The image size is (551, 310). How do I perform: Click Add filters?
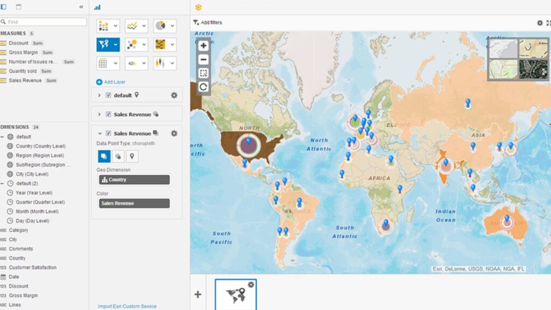click(x=208, y=23)
